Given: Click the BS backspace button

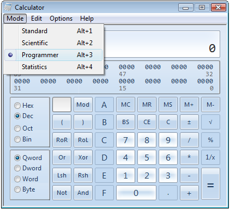Looking at the screenshot, I should pyautogui.click(x=125, y=122).
